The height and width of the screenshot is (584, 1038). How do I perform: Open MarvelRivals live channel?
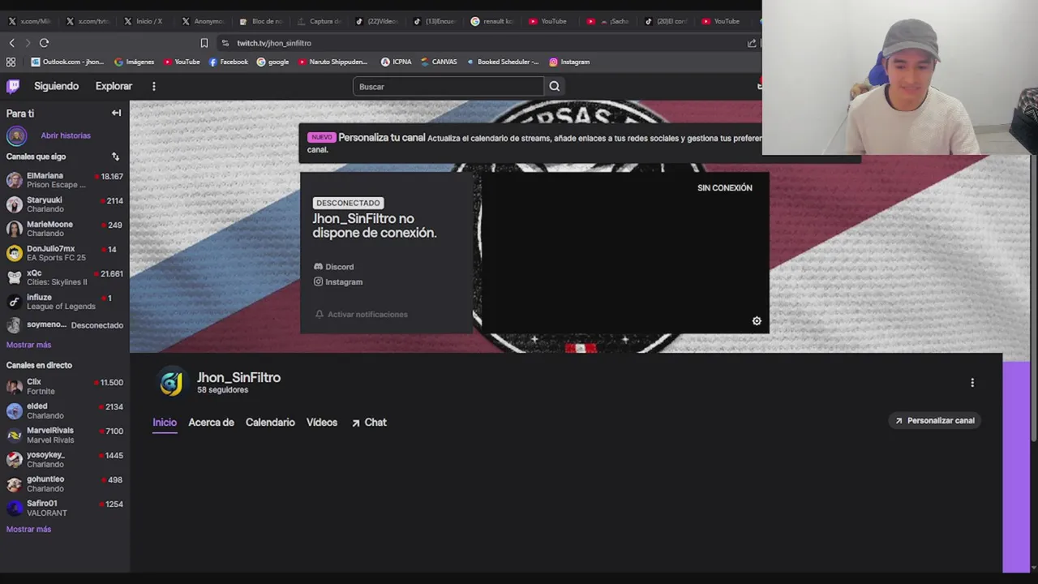65,435
